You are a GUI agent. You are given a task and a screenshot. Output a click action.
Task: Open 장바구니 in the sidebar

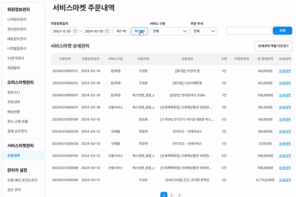13,92
